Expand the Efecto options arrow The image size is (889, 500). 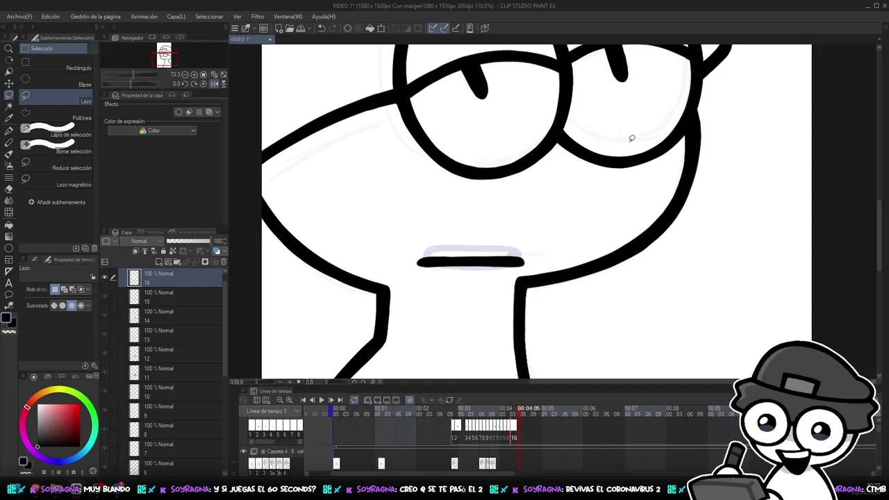pyautogui.click(x=217, y=112)
